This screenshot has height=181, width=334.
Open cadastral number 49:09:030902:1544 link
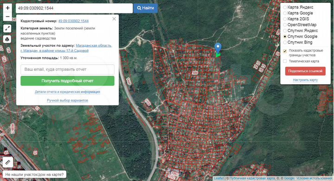tap(73, 21)
